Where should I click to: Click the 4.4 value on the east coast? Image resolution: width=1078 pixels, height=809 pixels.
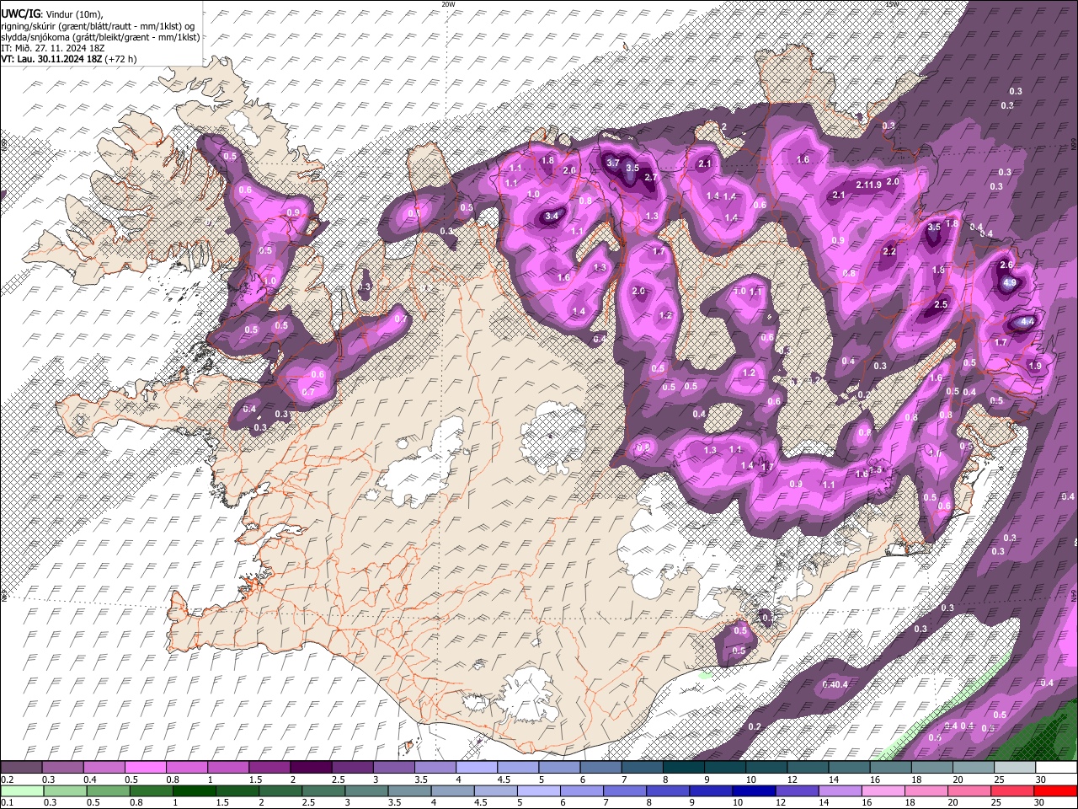pos(1027,322)
